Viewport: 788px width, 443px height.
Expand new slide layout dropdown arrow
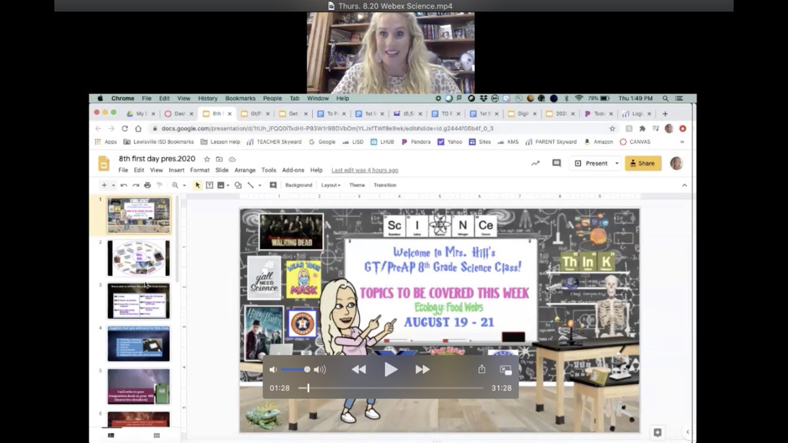(x=113, y=185)
